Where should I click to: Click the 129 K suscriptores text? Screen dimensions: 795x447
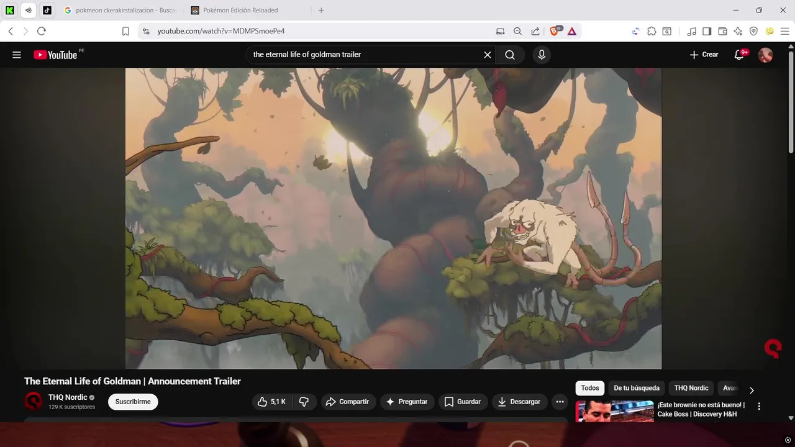tap(71, 407)
